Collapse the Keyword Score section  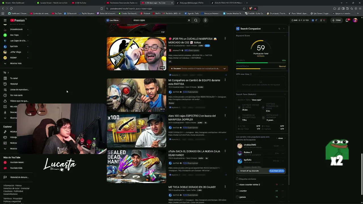285,36
